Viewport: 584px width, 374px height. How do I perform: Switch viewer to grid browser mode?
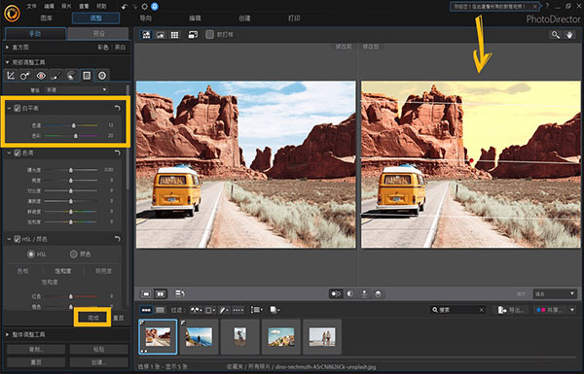174,35
